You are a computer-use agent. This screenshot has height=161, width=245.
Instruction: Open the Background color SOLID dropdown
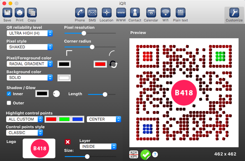pyautogui.click(x=29, y=77)
